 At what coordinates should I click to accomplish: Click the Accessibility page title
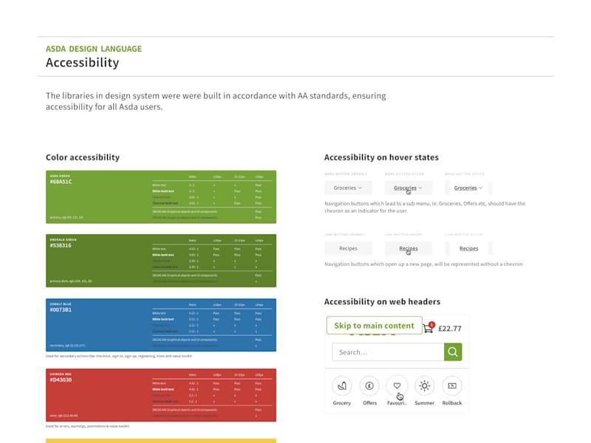[83, 63]
